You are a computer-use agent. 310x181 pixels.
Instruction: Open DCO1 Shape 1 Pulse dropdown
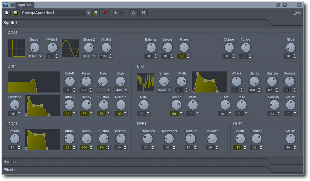[35, 56]
